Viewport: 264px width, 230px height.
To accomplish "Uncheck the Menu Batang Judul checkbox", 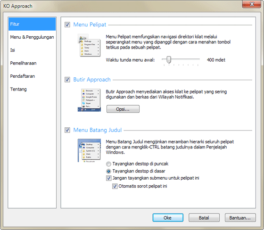I will click(x=67, y=130).
